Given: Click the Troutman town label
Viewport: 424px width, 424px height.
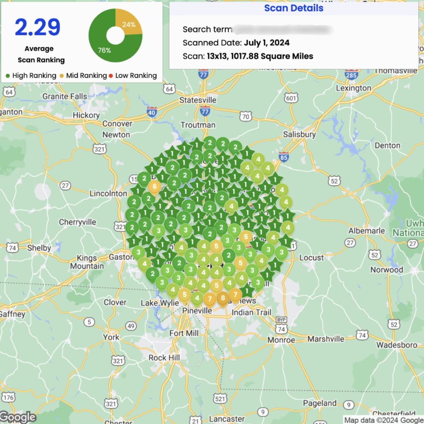Looking at the screenshot, I should tap(198, 125).
